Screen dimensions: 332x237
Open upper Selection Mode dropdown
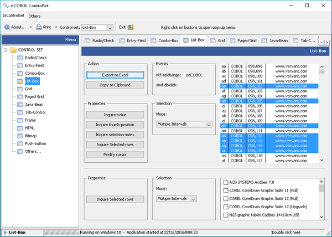coord(208,125)
